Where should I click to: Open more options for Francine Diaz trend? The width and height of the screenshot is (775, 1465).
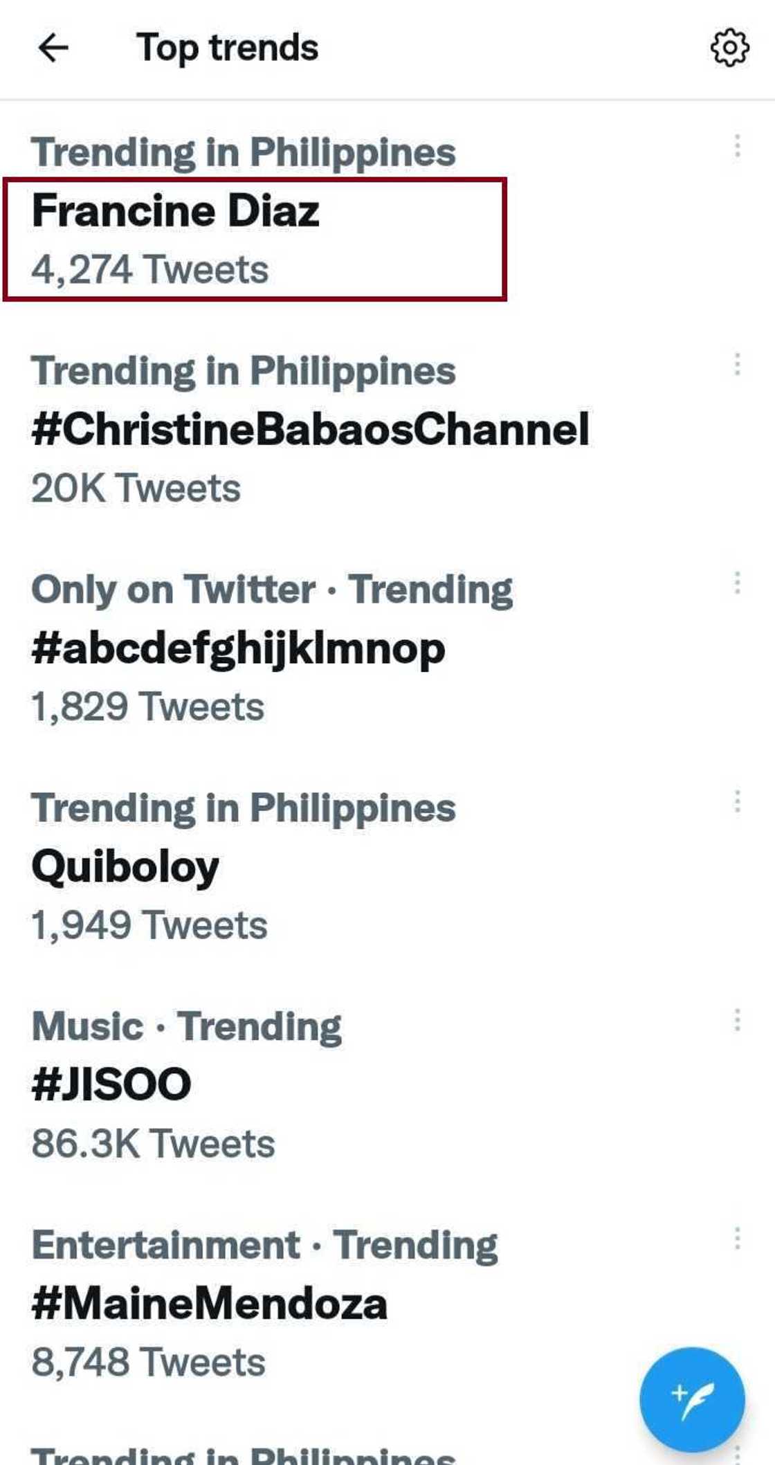pyautogui.click(x=736, y=145)
